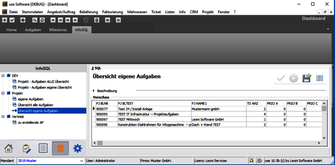Screen dimensions: 335x165
Task: Collapse the Vertrieb tree node
Action: (3, 117)
